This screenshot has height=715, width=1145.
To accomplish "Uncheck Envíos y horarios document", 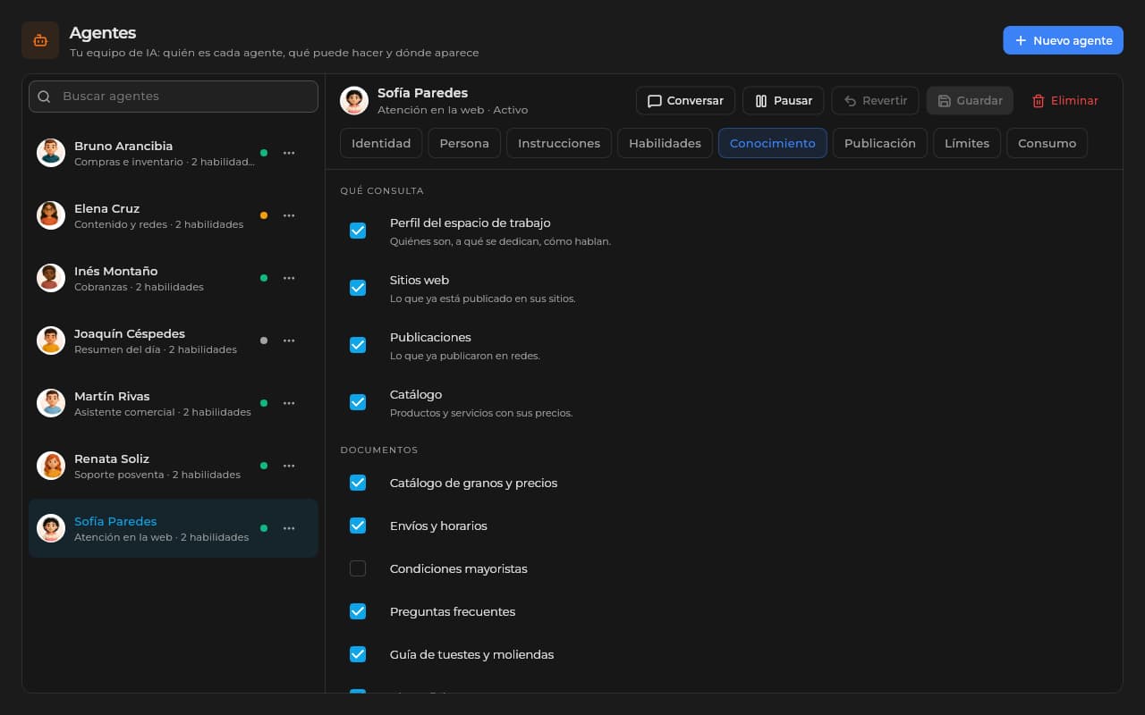I will (358, 526).
